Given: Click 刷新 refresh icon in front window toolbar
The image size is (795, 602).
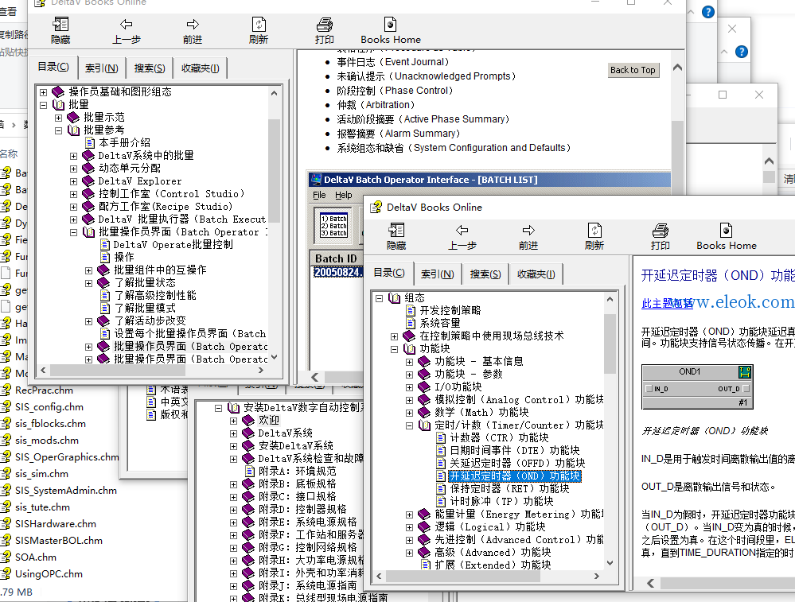Looking at the screenshot, I should point(594,231).
